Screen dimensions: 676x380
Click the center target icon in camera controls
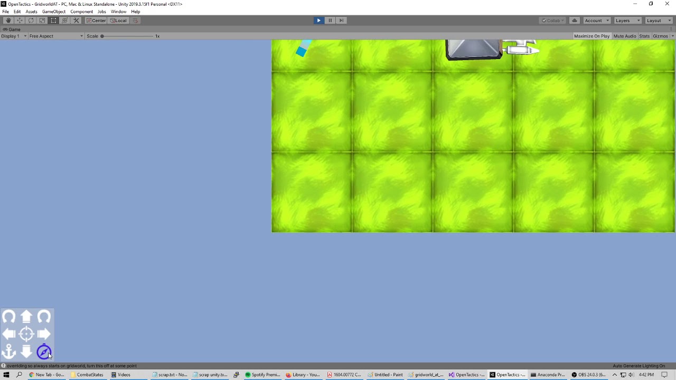click(26, 334)
